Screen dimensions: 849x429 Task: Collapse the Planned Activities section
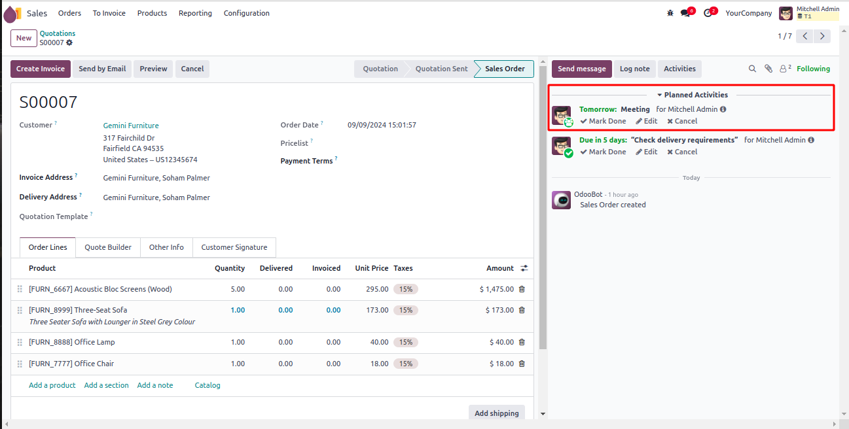[692, 95]
